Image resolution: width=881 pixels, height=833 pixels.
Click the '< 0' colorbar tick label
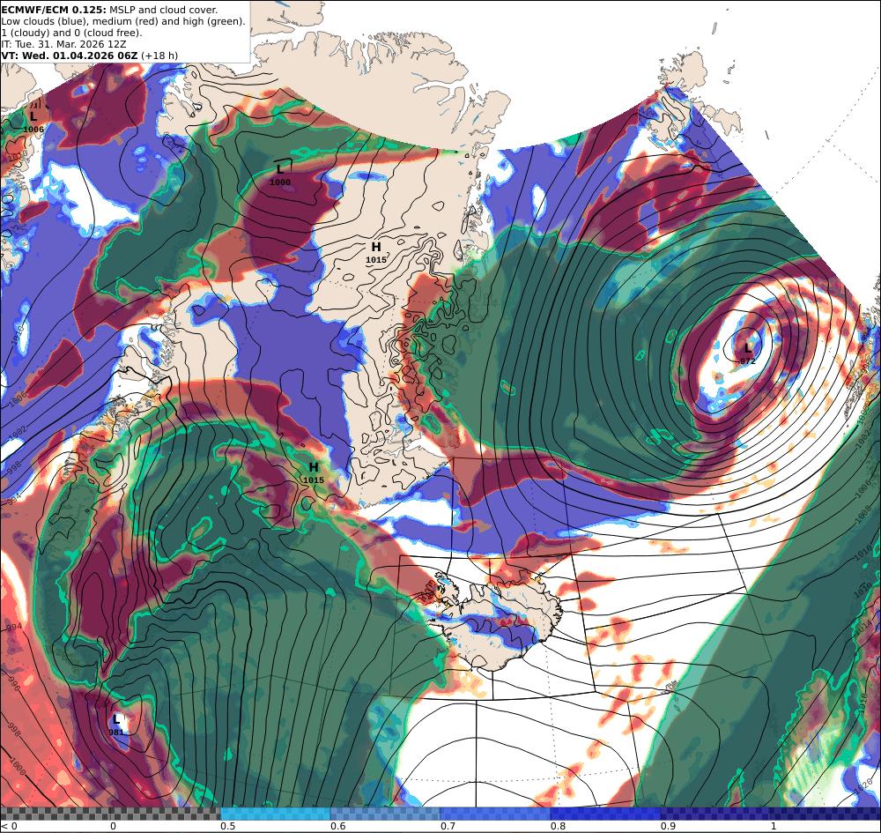[x=10, y=826]
